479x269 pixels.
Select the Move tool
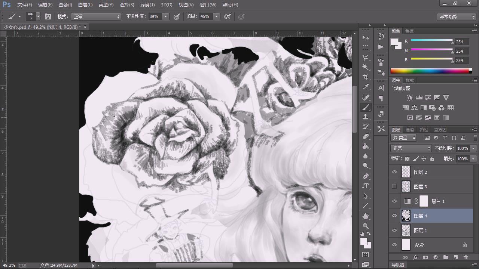tap(366, 38)
